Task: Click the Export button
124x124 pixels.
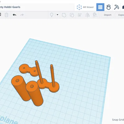Action: [x=120, y=15]
